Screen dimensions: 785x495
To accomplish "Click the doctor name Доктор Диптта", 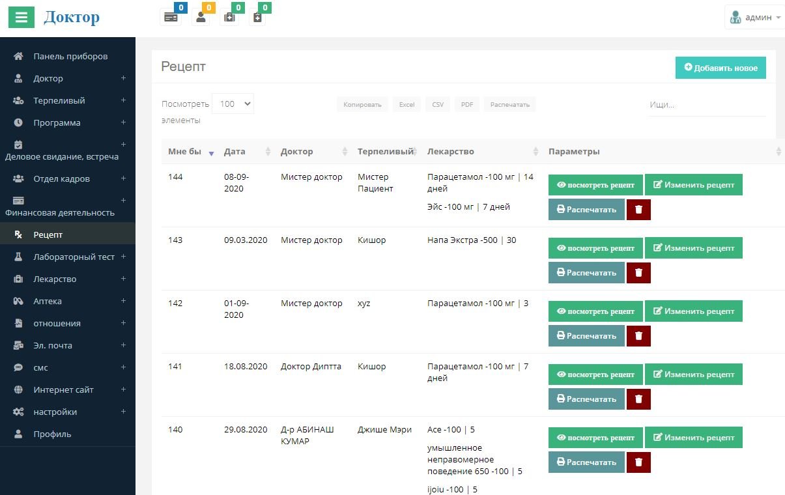I will 311,367.
